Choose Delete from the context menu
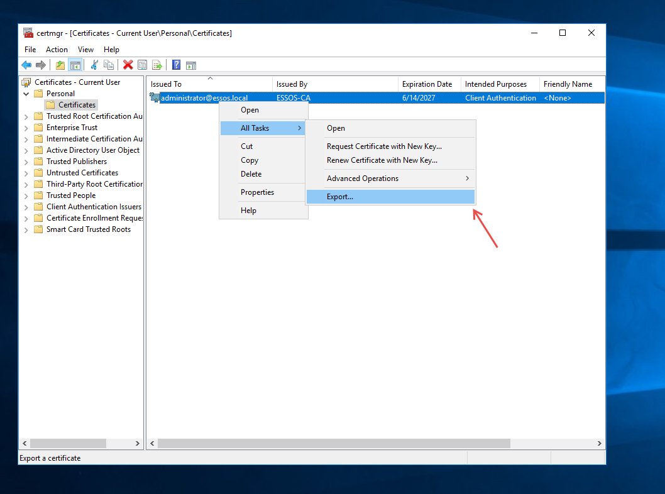665x494 pixels. coord(263,174)
